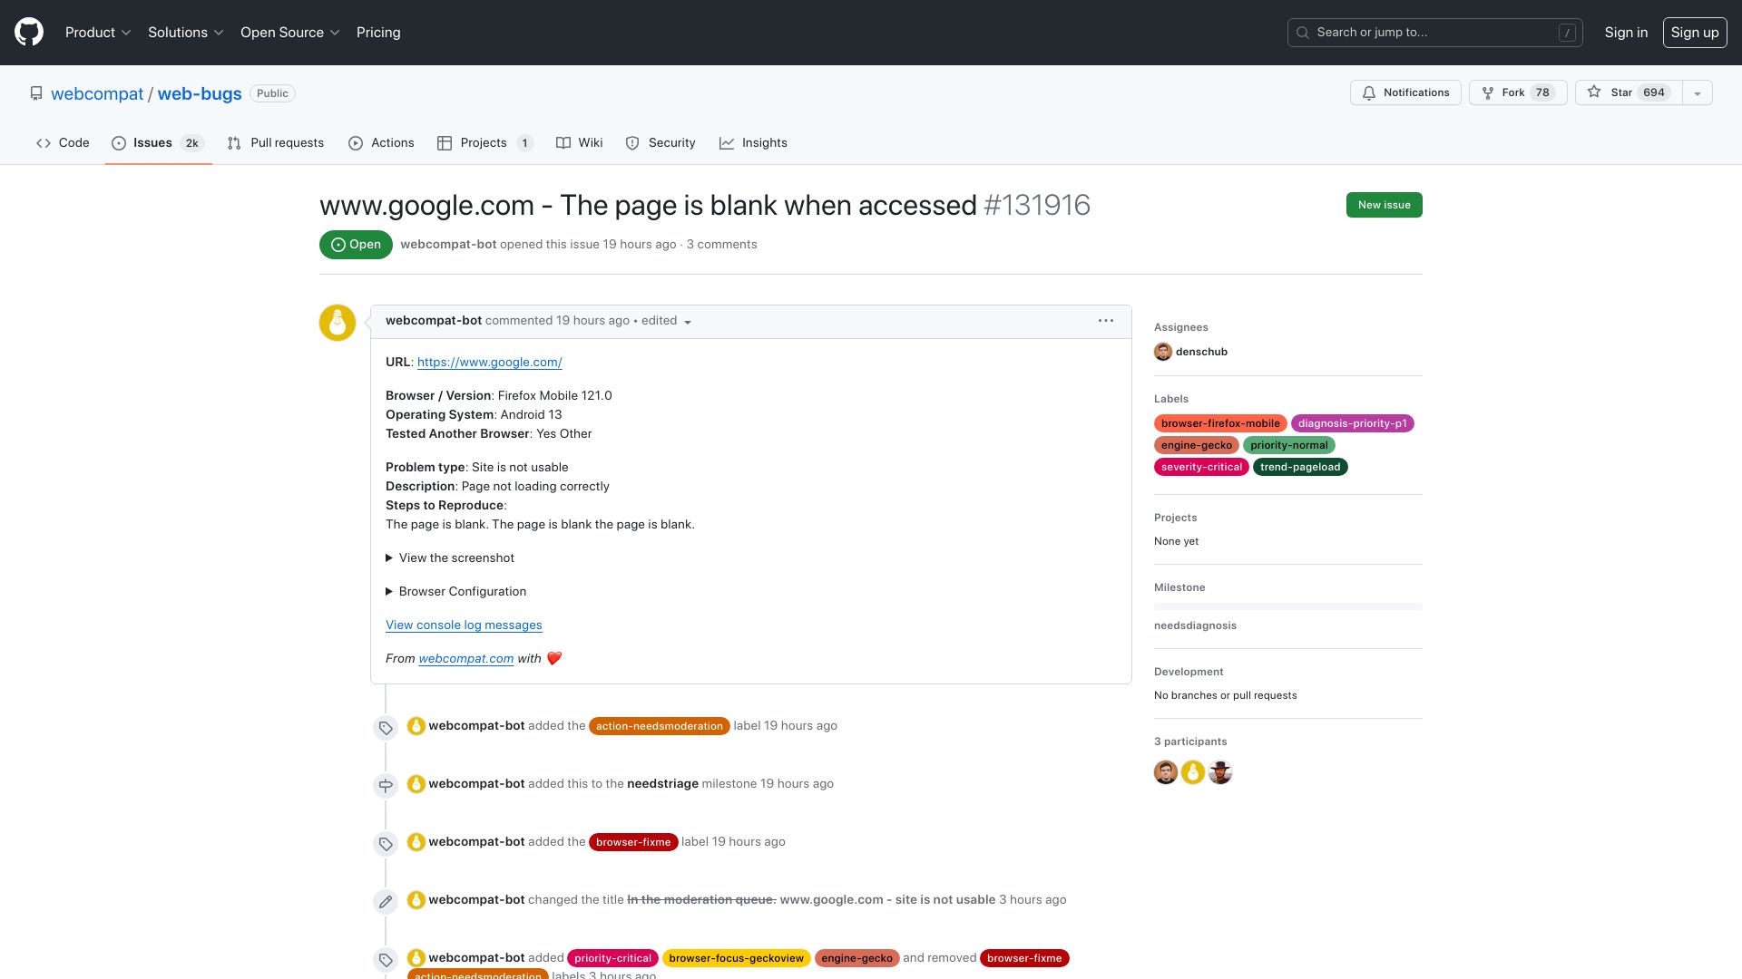This screenshot has width=1742, height=979.
Task: Click the red heart emoji
Action: pos(554,659)
